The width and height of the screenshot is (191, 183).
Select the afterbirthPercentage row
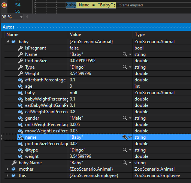[98, 80]
